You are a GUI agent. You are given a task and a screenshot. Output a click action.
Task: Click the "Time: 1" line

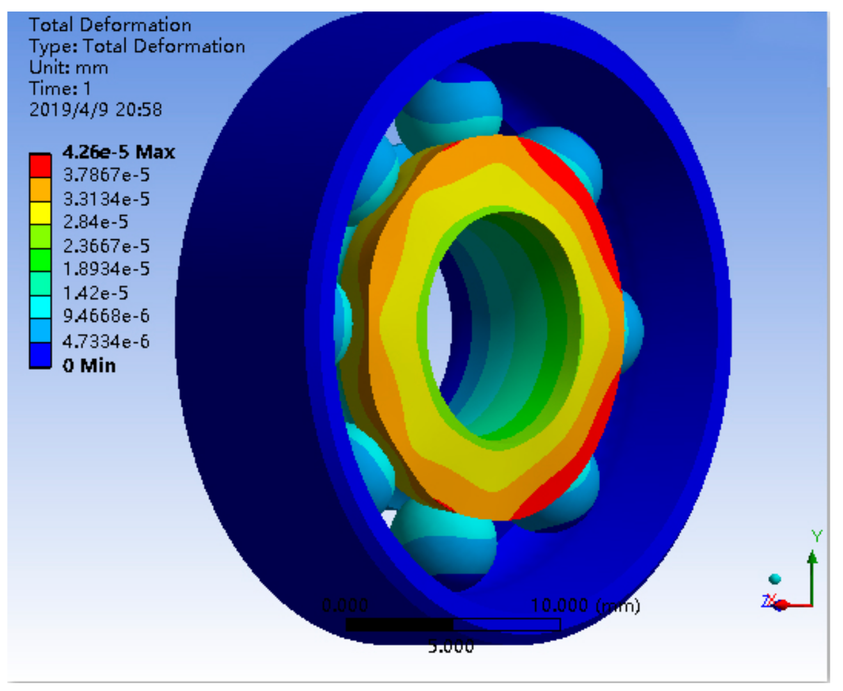tap(60, 88)
